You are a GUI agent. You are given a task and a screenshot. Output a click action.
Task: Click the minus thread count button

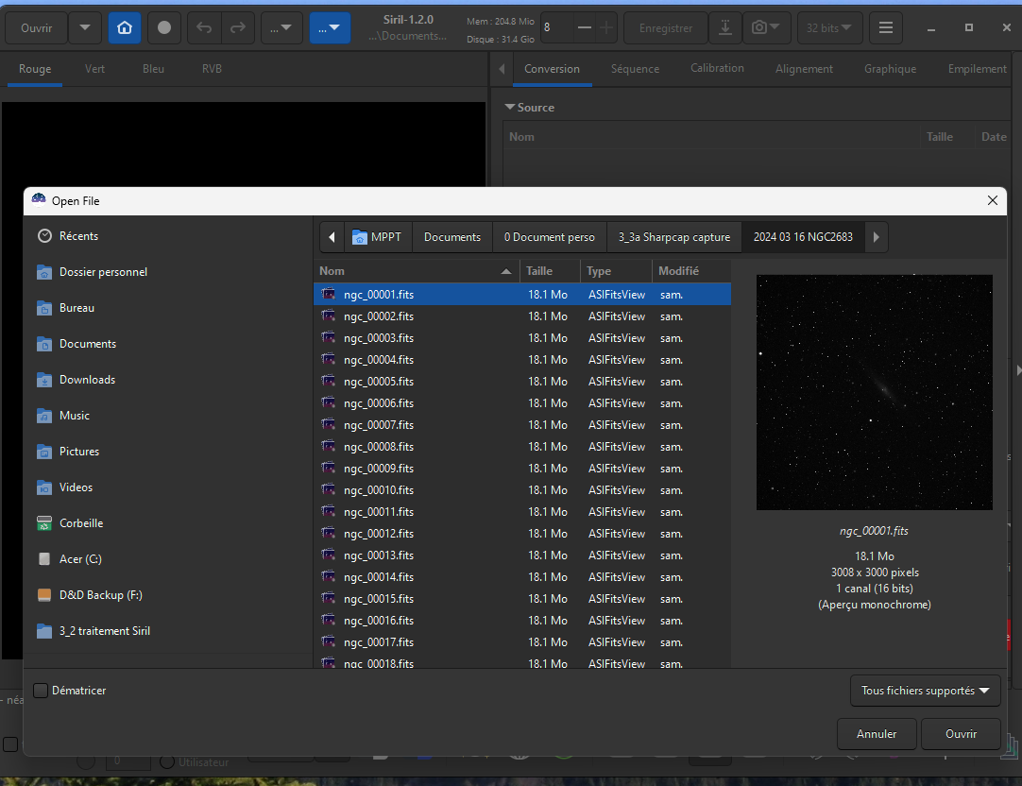click(585, 28)
